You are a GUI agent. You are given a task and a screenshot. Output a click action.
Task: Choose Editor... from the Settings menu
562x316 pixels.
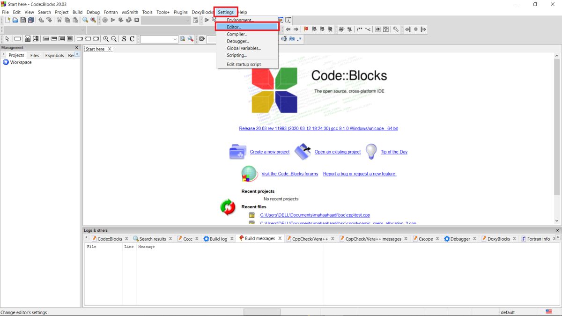point(247,27)
